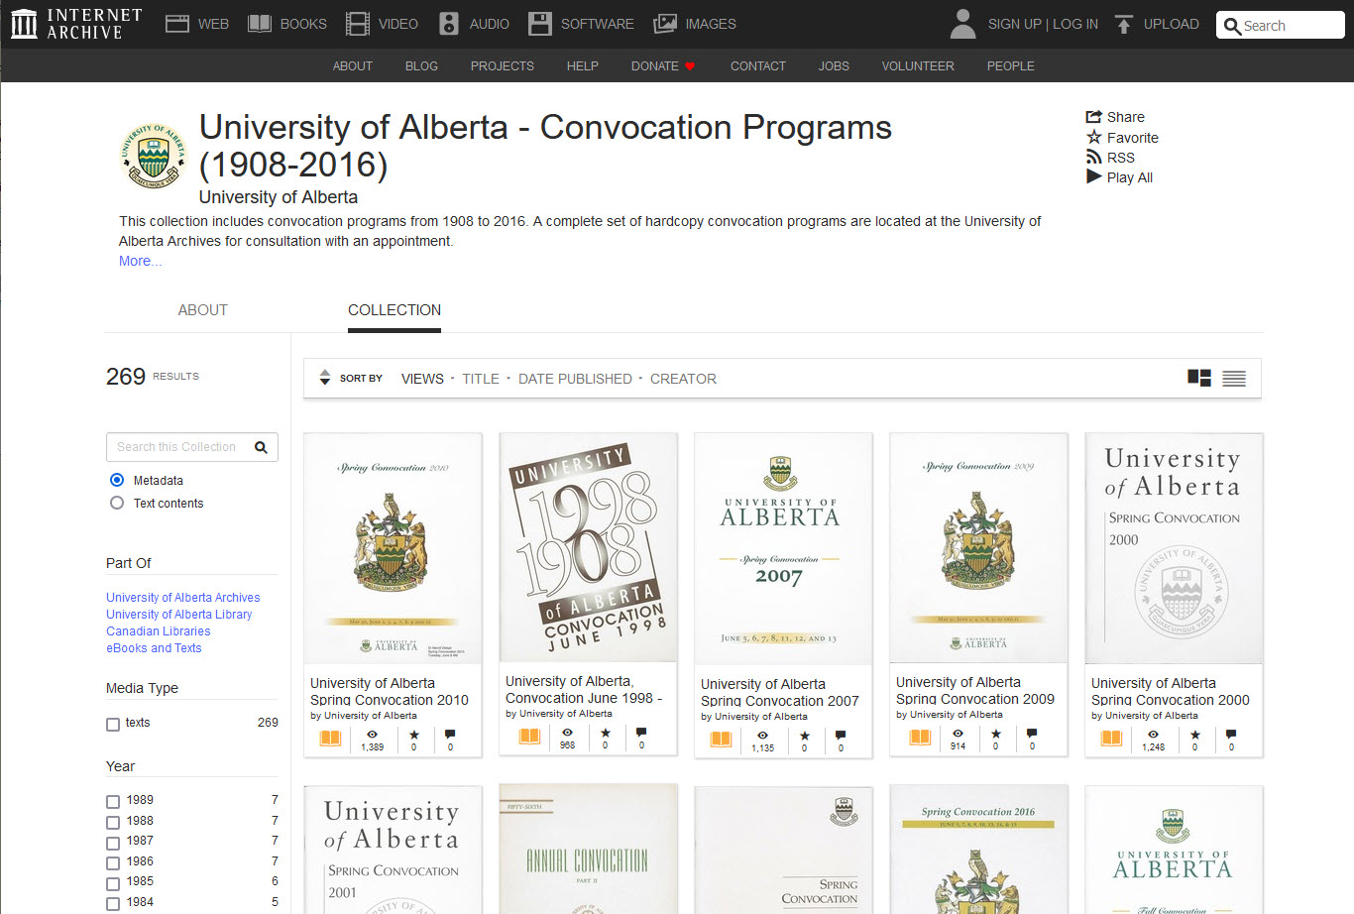Sort results by Date Published
This screenshot has width=1354, height=914.
click(x=575, y=378)
